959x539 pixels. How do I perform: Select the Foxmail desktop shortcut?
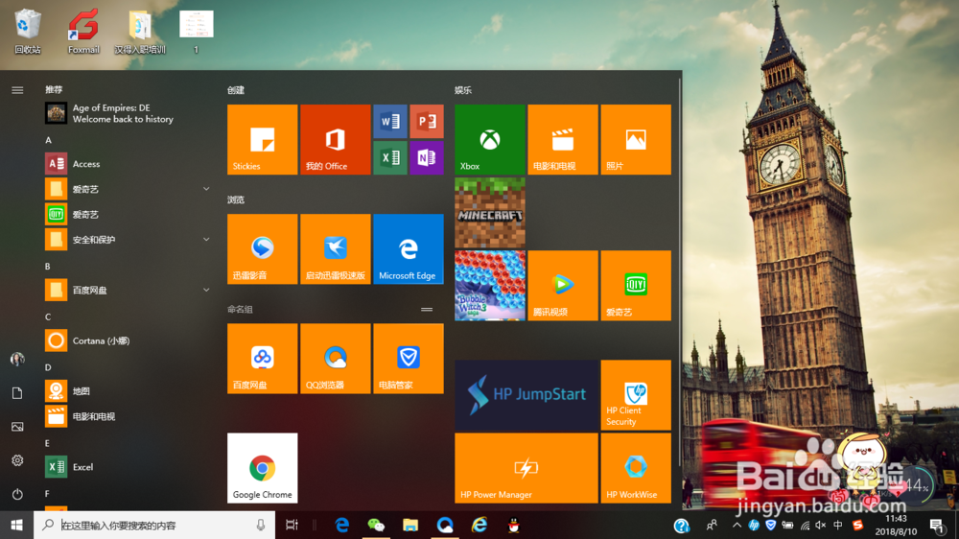click(83, 31)
